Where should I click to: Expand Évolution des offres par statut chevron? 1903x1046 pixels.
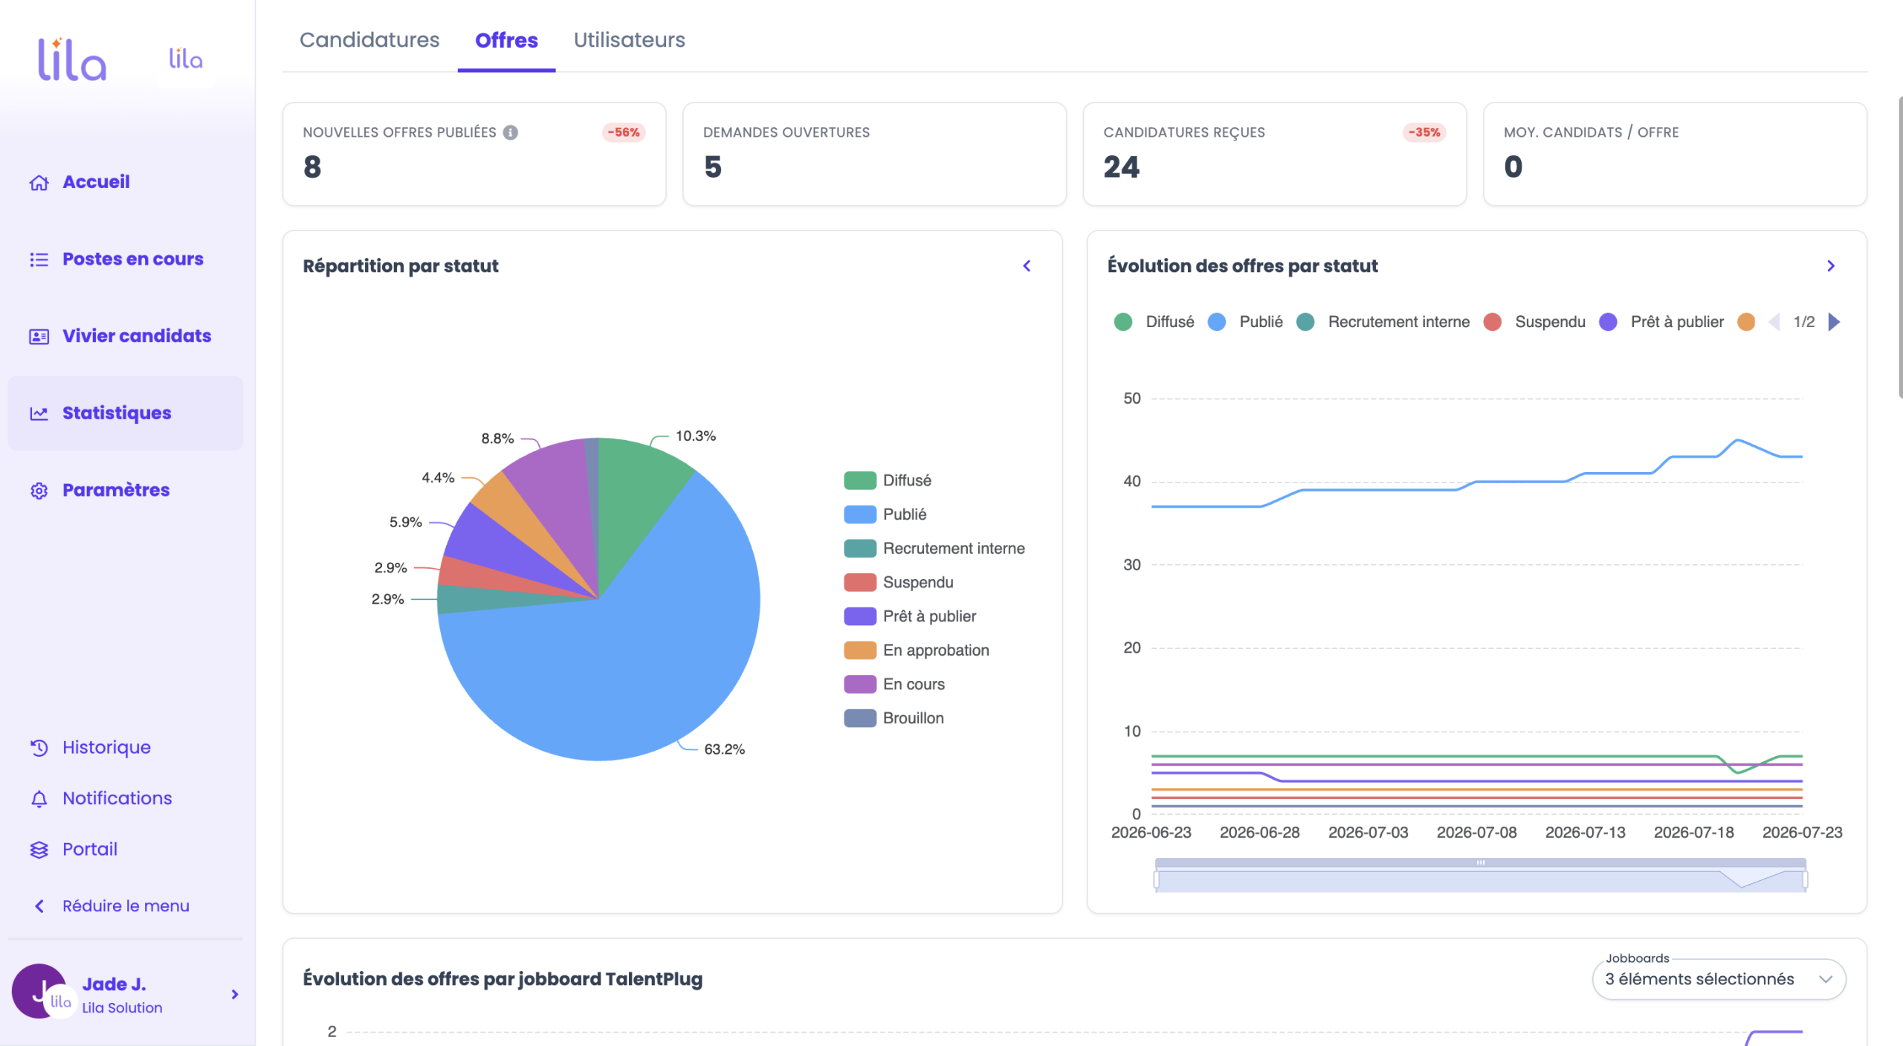pos(1831,266)
